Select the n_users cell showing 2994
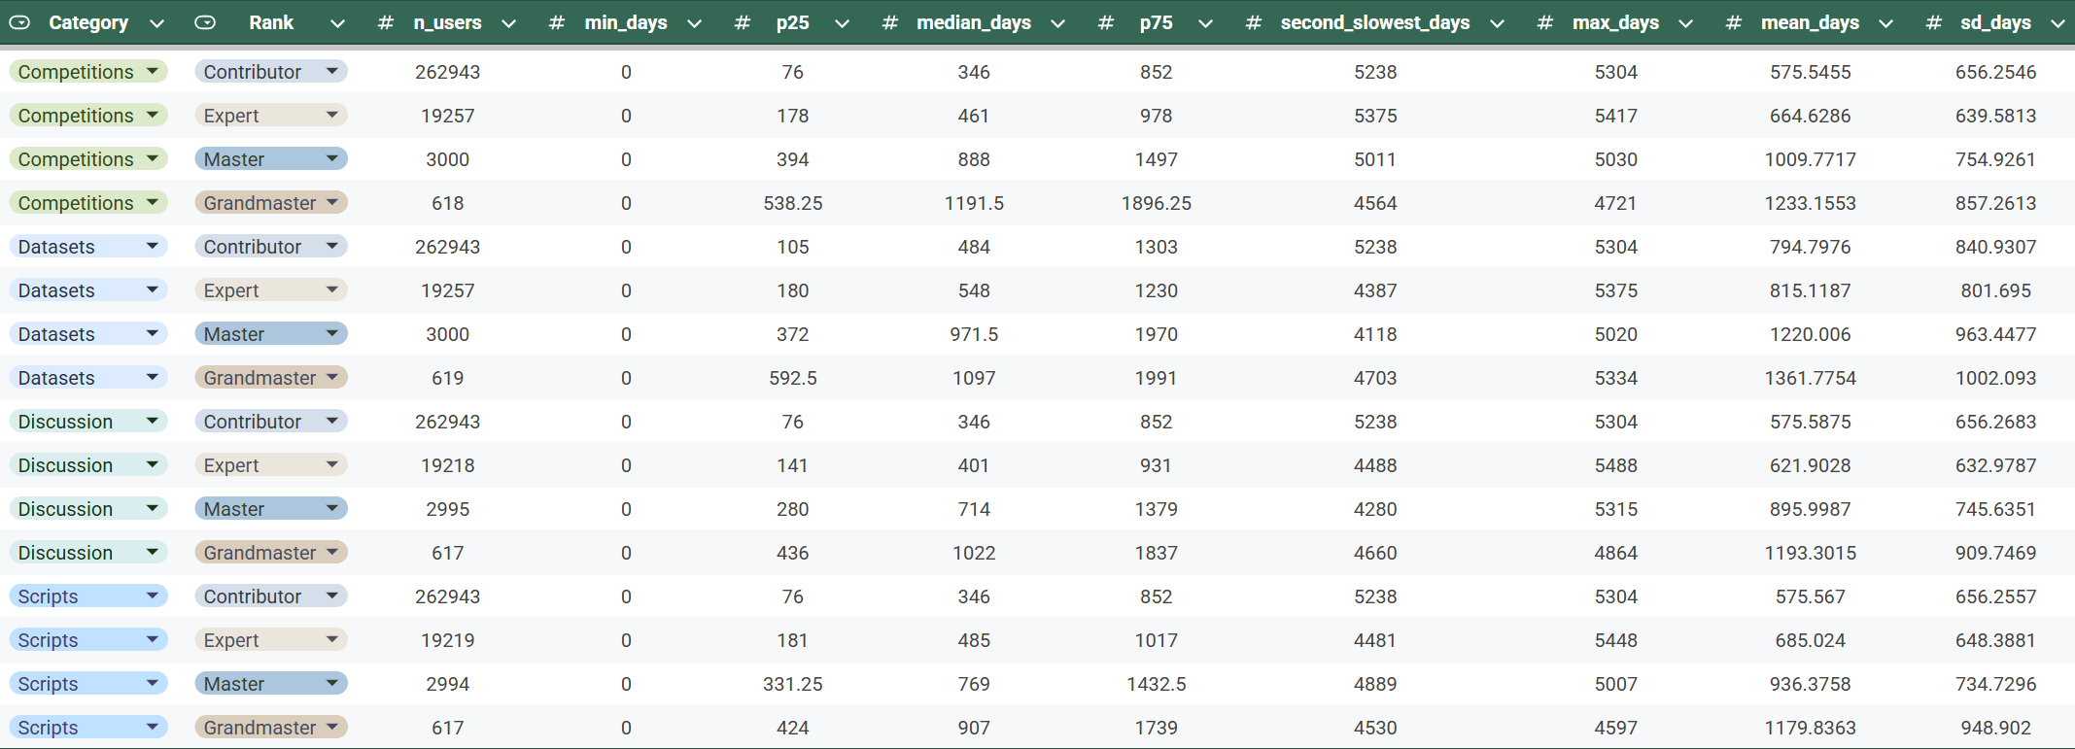The height and width of the screenshot is (749, 2075). coord(448,684)
